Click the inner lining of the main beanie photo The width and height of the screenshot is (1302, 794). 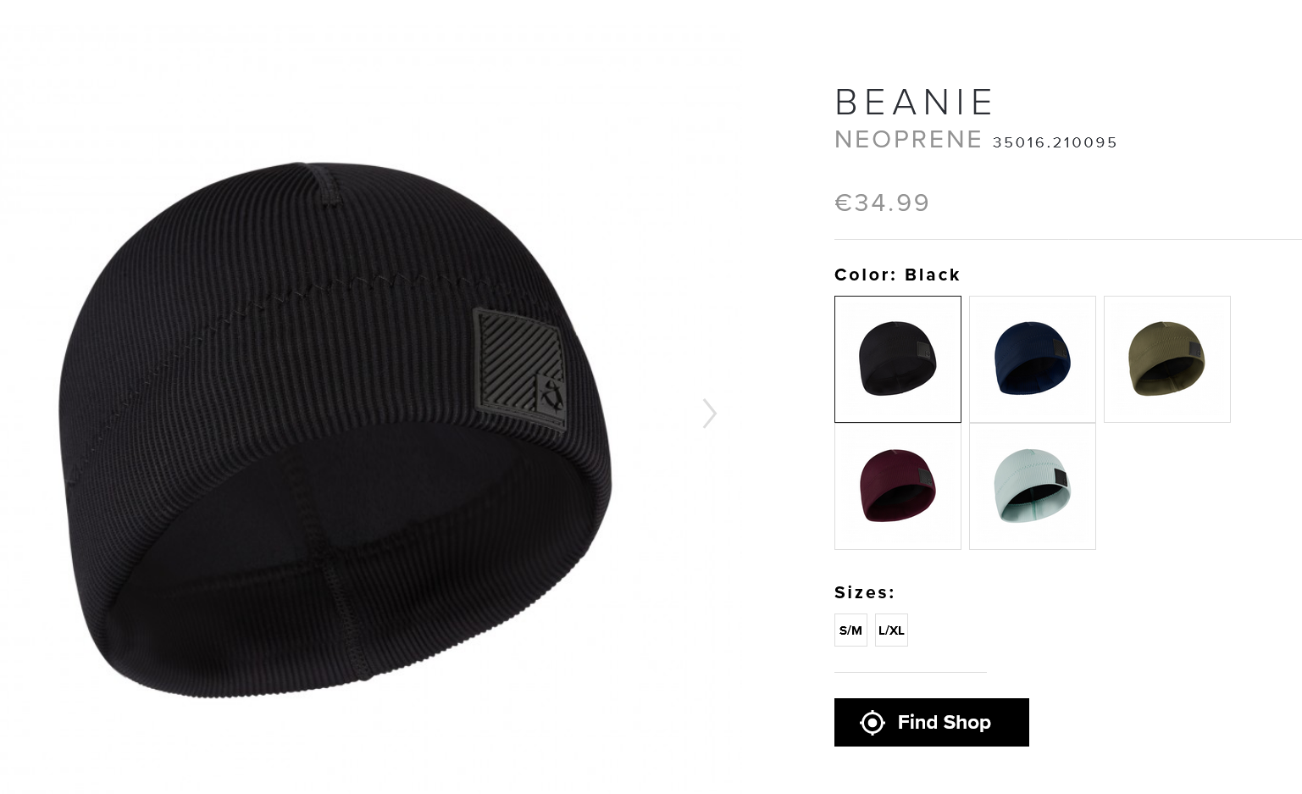[356, 542]
